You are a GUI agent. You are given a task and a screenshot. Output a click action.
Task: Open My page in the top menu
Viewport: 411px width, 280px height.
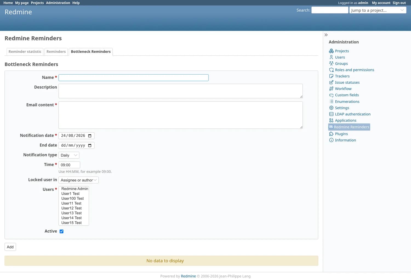tap(22, 3)
